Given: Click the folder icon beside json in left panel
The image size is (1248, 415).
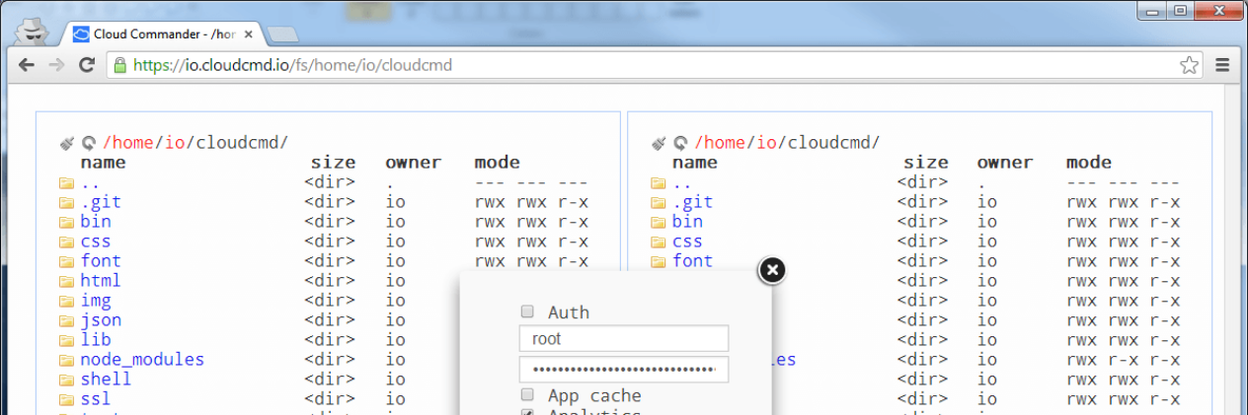Looking at the screenshot, I should [x=66, y=320].
